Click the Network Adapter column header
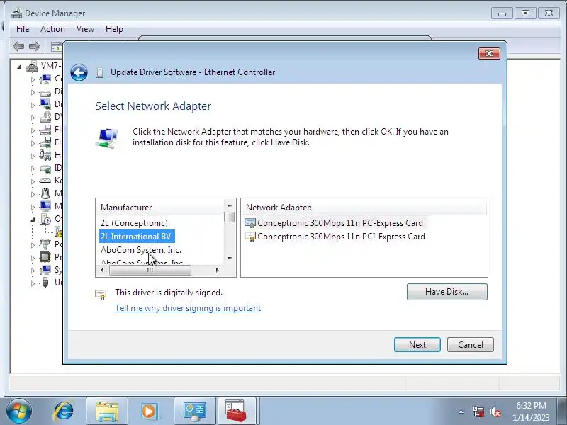567x425 pixels. (x=364, y=208)
